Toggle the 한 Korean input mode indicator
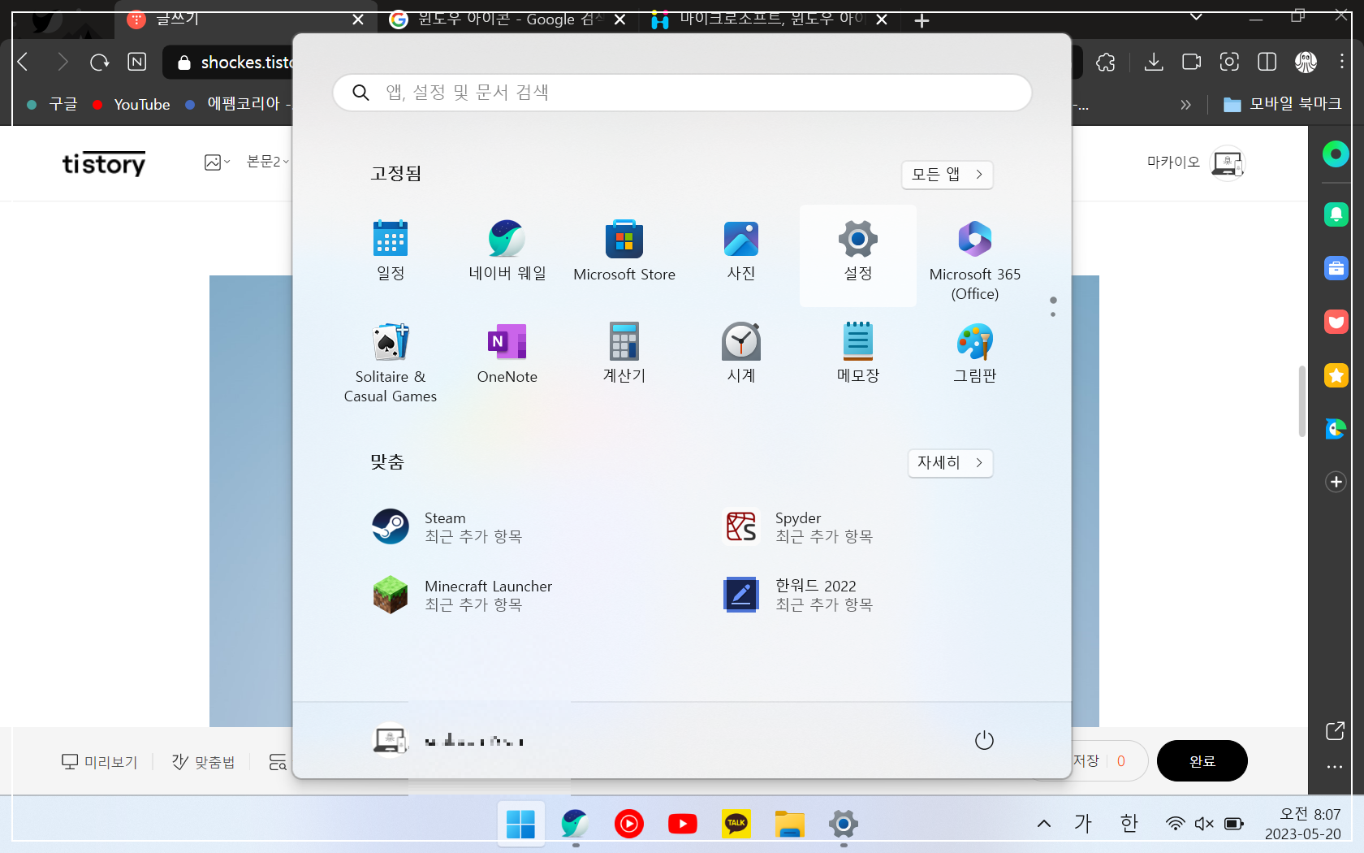 tap(1129, 824)
